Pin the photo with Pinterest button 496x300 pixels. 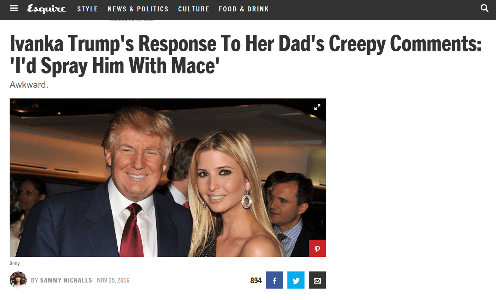[x=317, y=248]
